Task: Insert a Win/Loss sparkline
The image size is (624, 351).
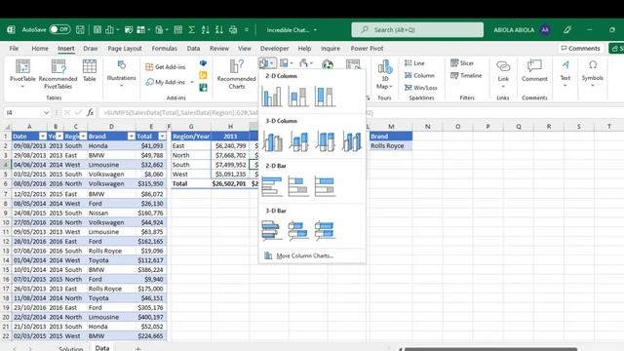Action: click(x=420, y=88)
